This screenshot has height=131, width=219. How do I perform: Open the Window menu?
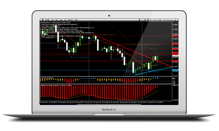coord(70,20)
